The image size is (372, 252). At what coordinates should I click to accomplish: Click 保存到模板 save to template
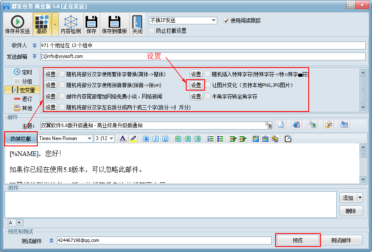pyautogui.click(x=114, y=24)
